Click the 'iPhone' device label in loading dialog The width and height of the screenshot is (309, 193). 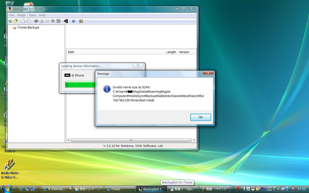click(x=79, y=75)
